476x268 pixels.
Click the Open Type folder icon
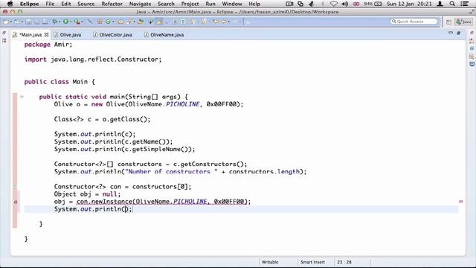tap(120, 22)
